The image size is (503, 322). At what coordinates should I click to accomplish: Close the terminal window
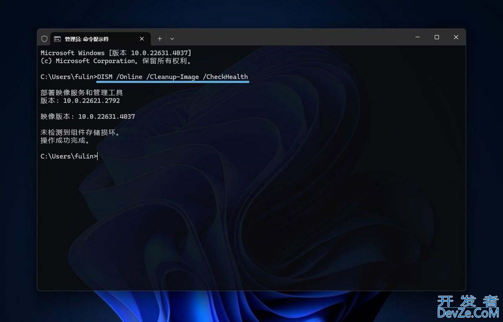(x=456, y=37)
